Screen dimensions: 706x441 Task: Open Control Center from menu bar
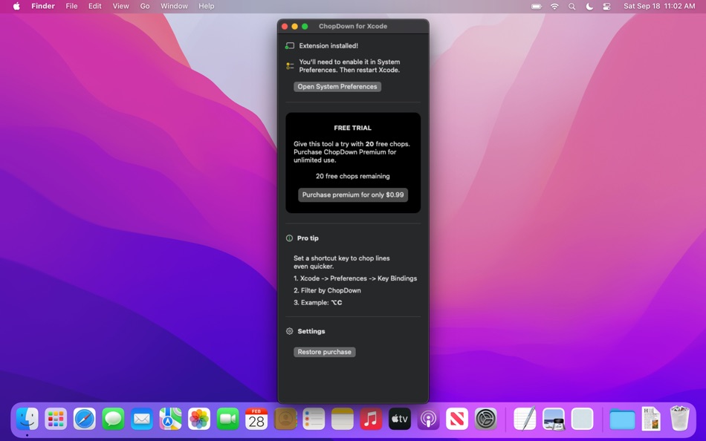[607, 6]
